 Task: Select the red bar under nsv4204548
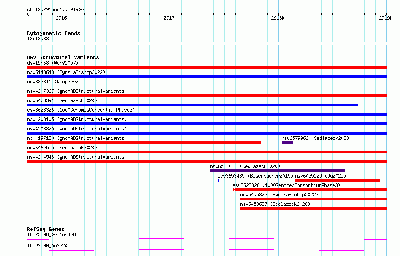[x=207, y=161]
